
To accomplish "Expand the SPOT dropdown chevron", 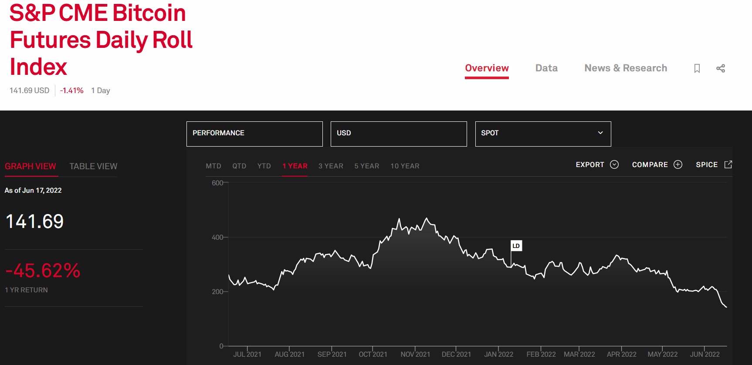I will (x=600, y=133).
